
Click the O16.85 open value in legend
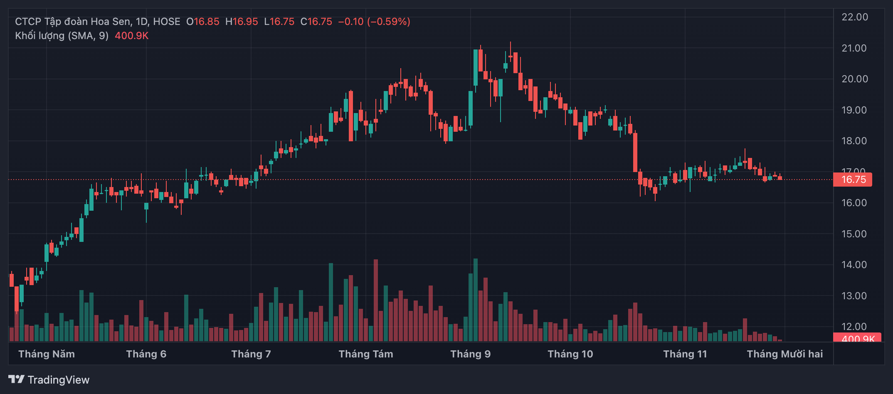pos(202,22)
